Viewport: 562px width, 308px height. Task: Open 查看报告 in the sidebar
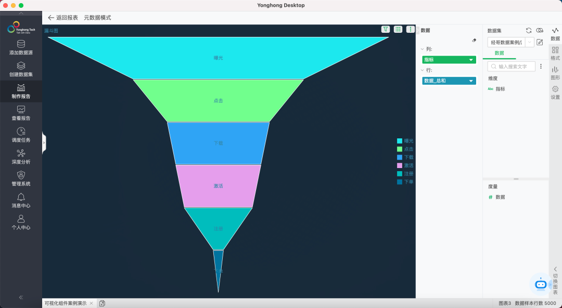[21, 113]
